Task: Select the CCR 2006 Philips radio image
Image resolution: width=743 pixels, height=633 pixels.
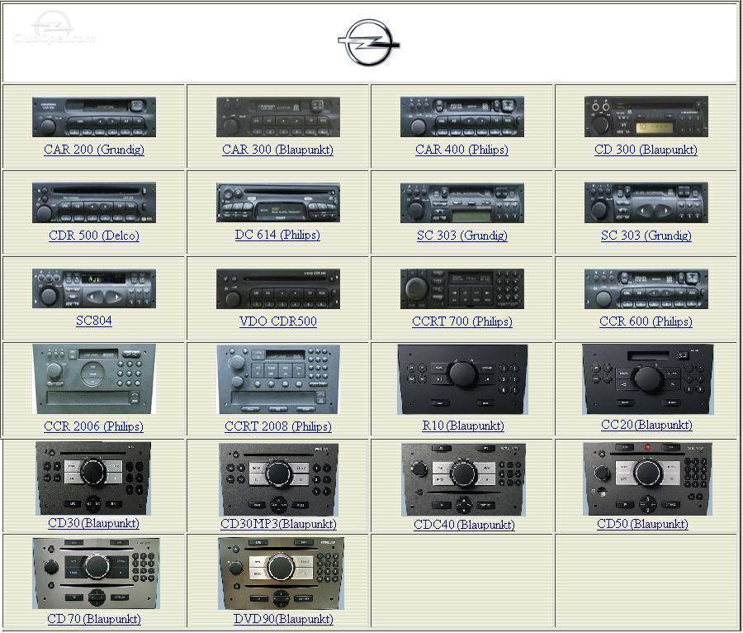Action: (x=94, y=379)
